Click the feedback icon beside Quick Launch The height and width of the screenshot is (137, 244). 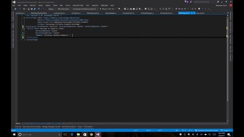click(191, 2)
